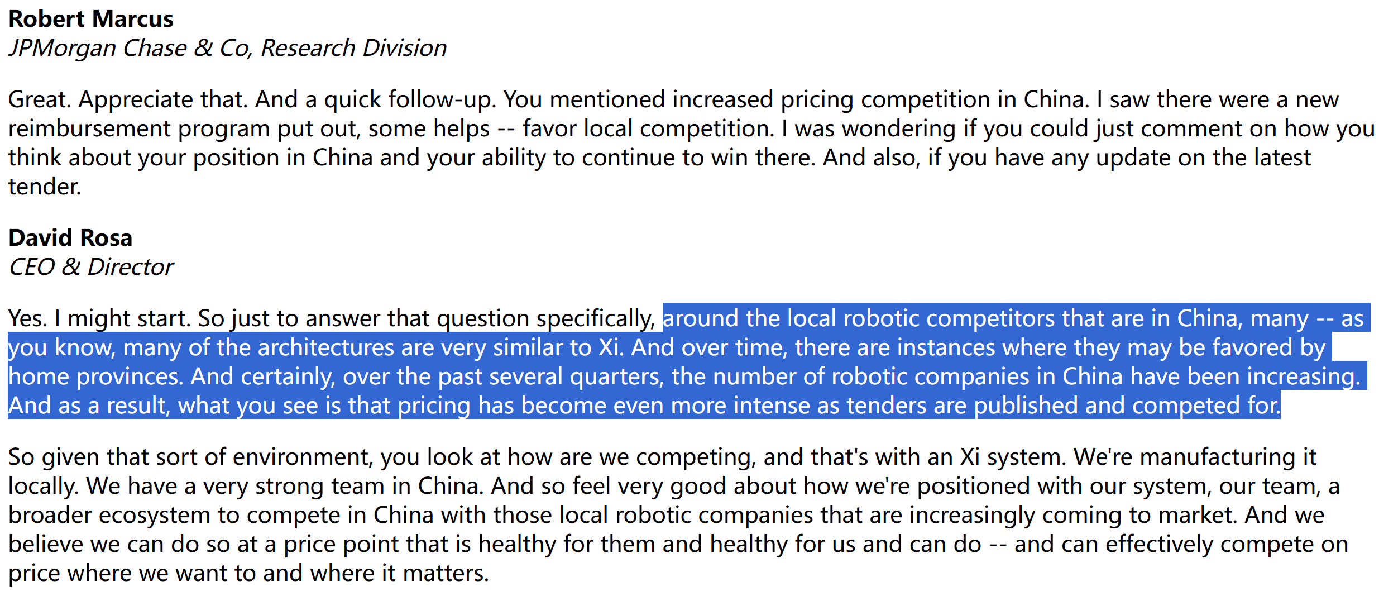
Task: Click the speaker name Robert Marcus
Action: (x=90, y=19)
